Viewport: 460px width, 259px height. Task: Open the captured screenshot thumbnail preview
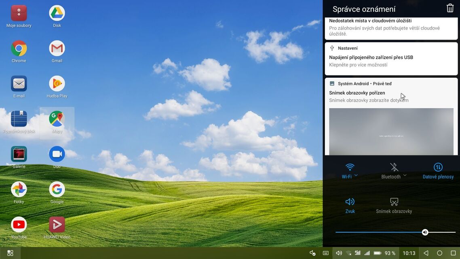pos(391,131)
